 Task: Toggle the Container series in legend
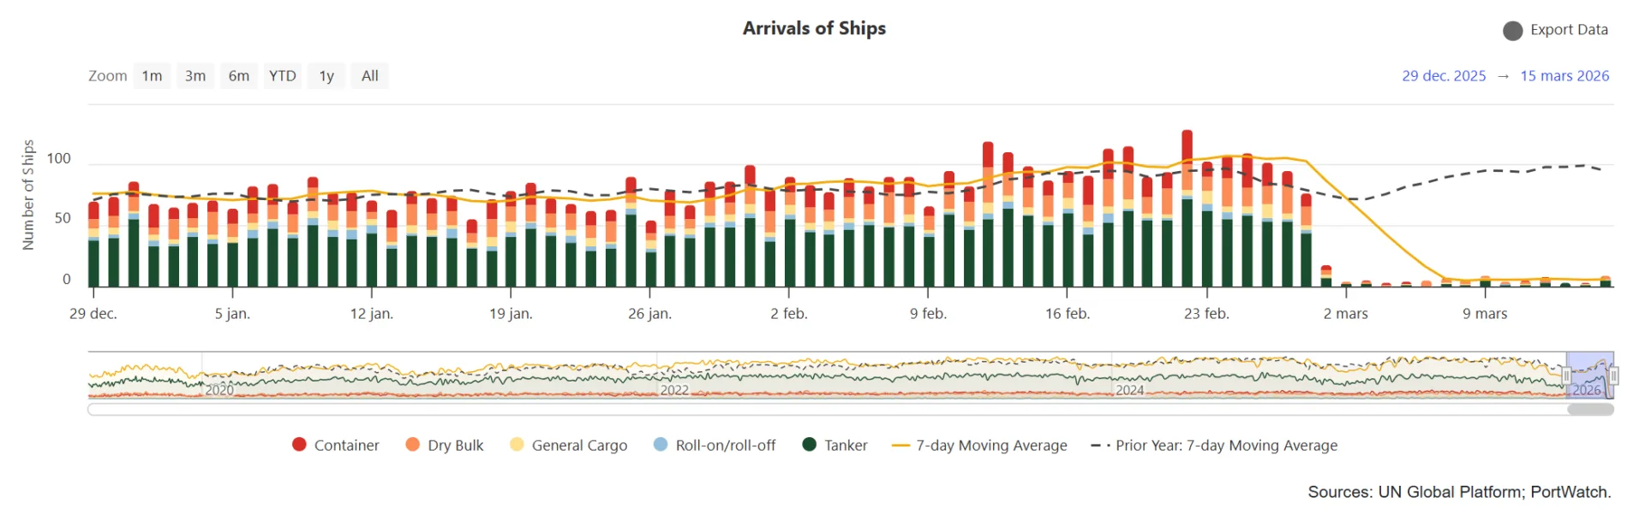pyautogui.click(x=299, y=445)
